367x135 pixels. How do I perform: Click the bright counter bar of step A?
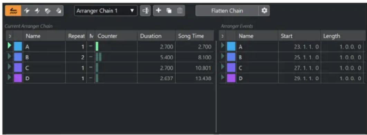97,46
